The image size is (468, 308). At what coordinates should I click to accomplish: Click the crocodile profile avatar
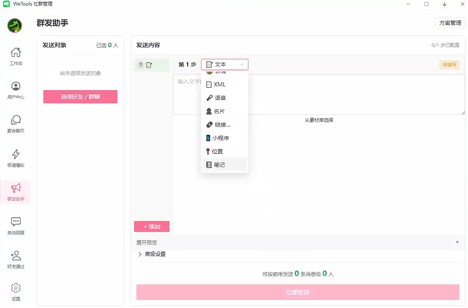(x=15, y=26)
